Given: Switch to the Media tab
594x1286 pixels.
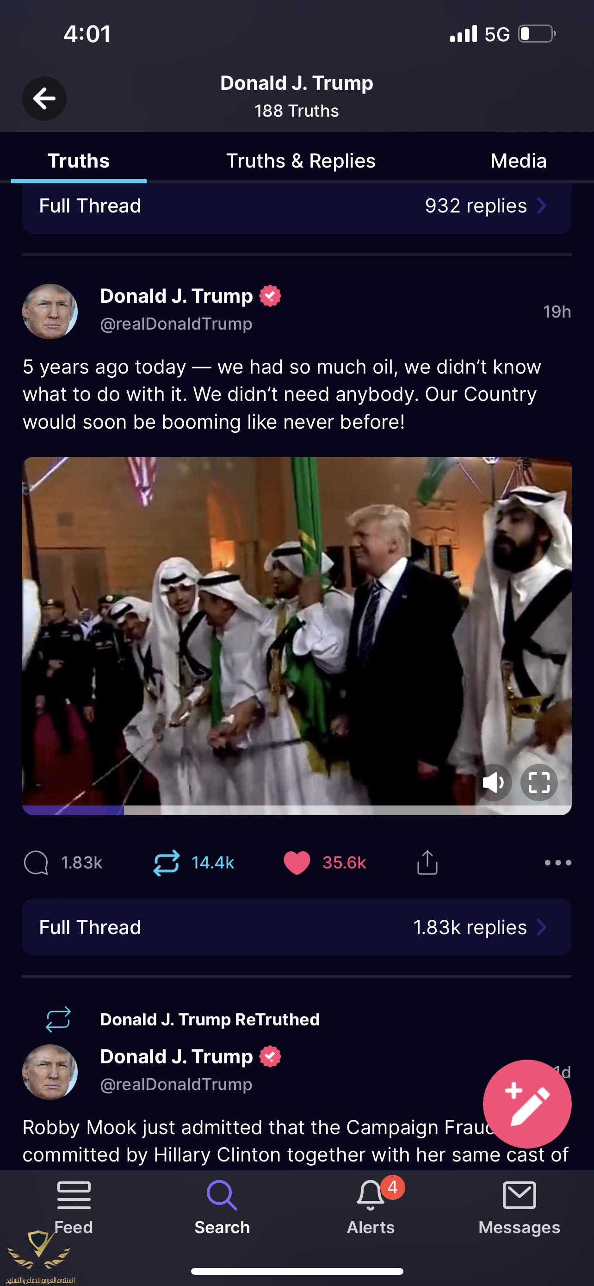Looking at the screenshot, I should pos(519,161).
